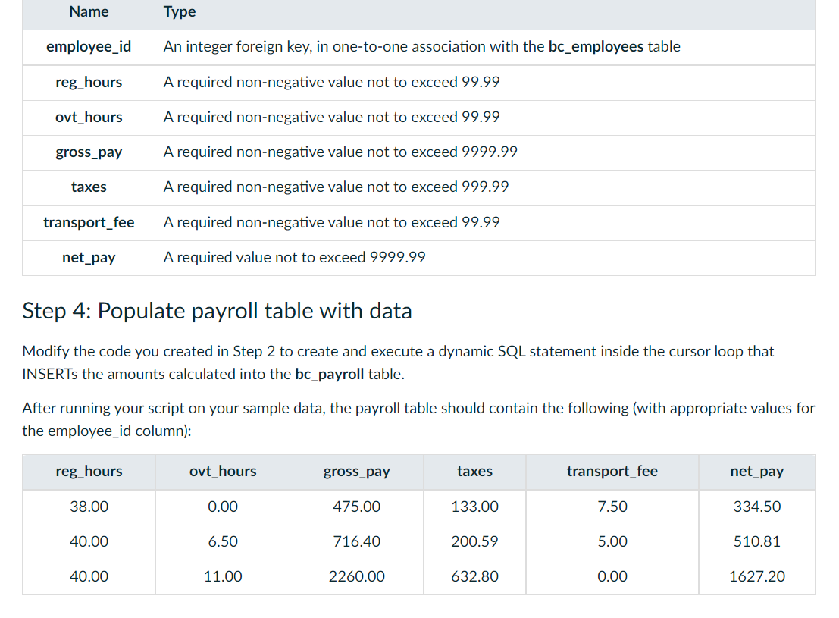Click the taxes value 200.59

[474, 541]
